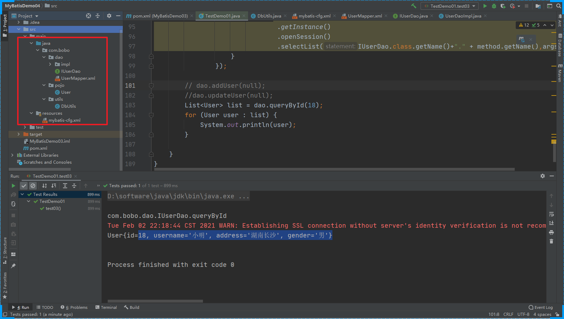Viewport: 564px width, 319px height.
Task: Toggle the Database side panel
Action: [560, 45]
